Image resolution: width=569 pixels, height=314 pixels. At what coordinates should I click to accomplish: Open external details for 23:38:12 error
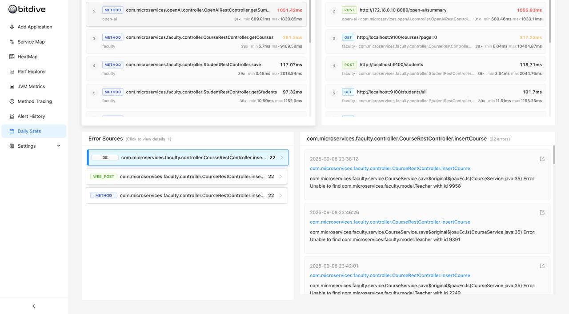pyautogui.click(x=542, y=159)
